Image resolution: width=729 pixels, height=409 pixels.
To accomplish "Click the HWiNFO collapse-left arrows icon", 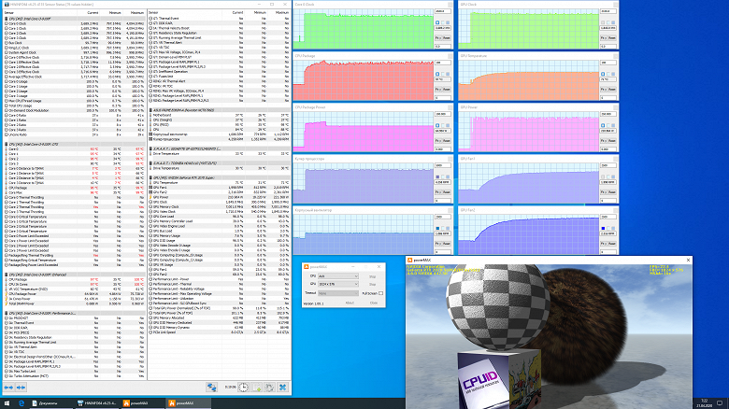I will coord(8,388).
